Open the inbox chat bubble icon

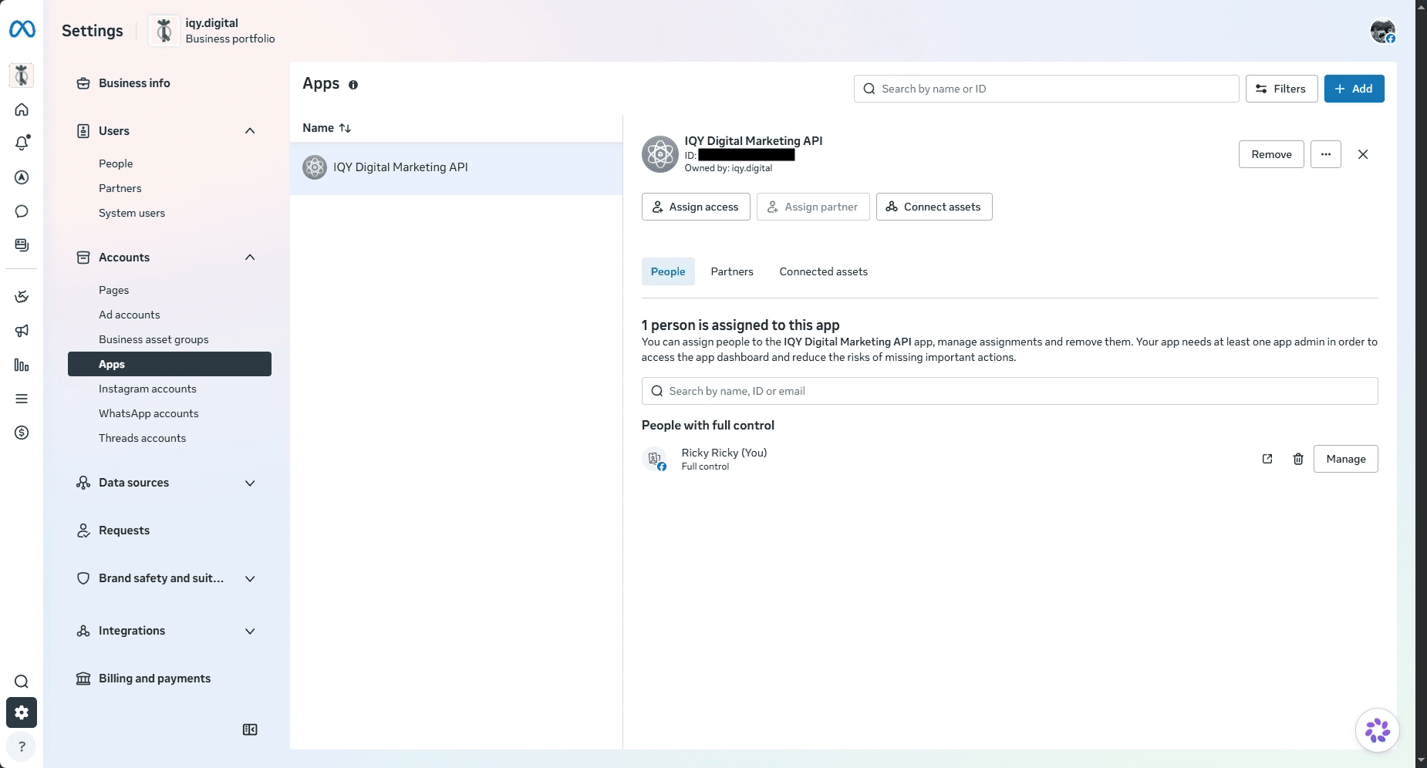tap(22, 211)
